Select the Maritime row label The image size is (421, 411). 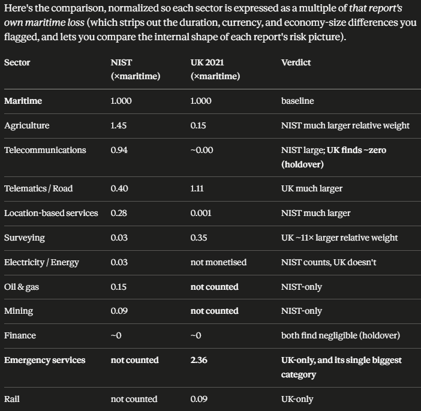click(23, 101)
